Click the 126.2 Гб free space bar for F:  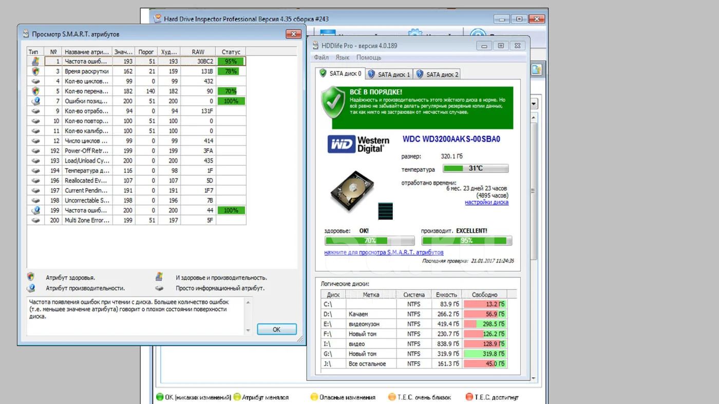click(x=485, y=334)
